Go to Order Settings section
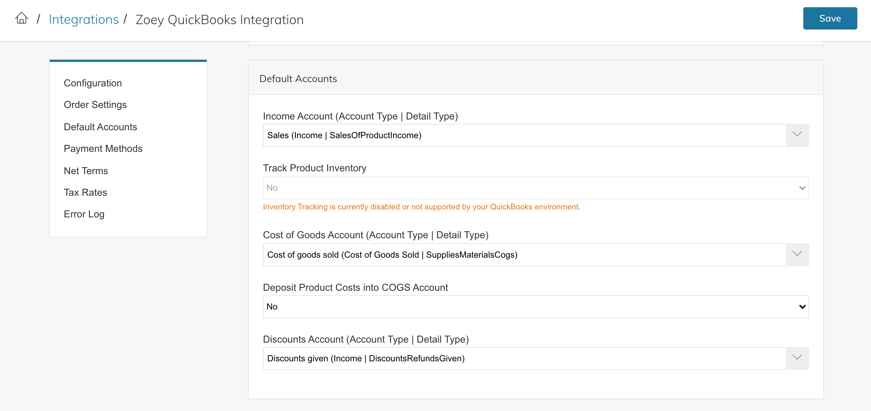The width and height of the screenshot is (871, 411). click(95, 105)
